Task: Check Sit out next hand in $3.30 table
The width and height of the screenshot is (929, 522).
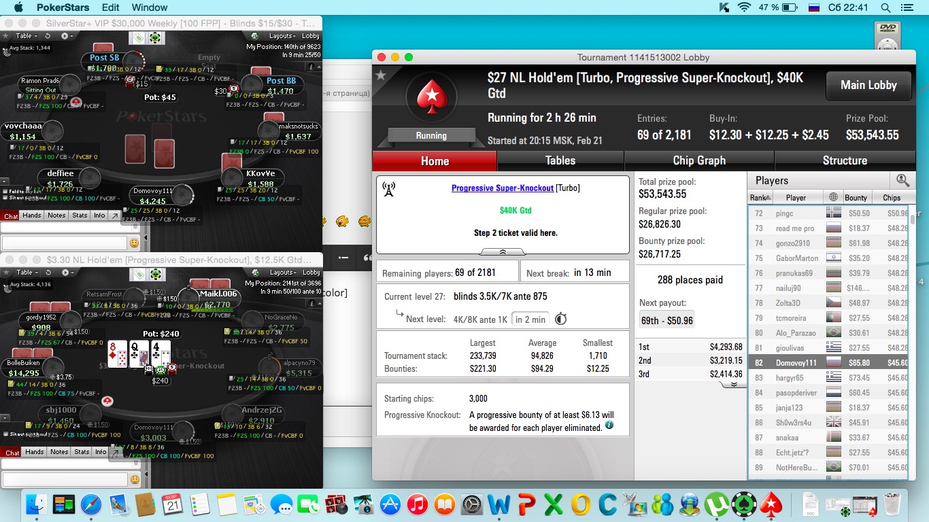Action: 5,434
